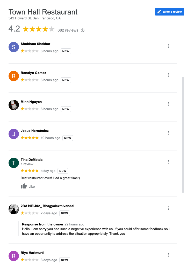This screenshot has width=194, height=265.
Task: Click Josue Hernández's purple avatar
Action: click(13, 134)
